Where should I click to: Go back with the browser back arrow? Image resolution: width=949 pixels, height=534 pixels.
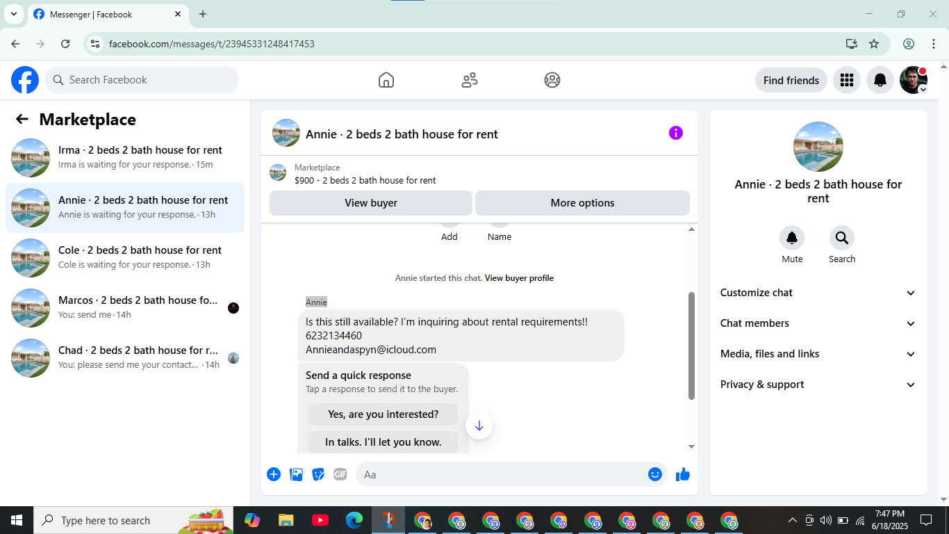pos(15,44)
